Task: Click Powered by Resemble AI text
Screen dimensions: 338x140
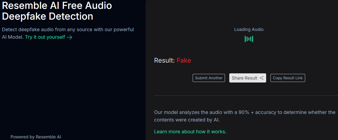Action: [36, 137]
